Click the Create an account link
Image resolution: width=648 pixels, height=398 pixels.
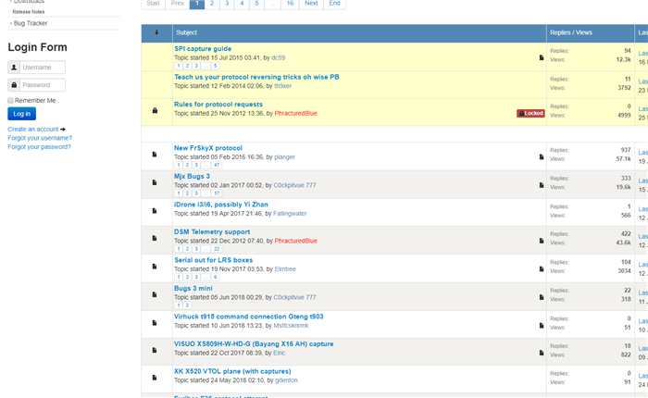pos(33,129)
